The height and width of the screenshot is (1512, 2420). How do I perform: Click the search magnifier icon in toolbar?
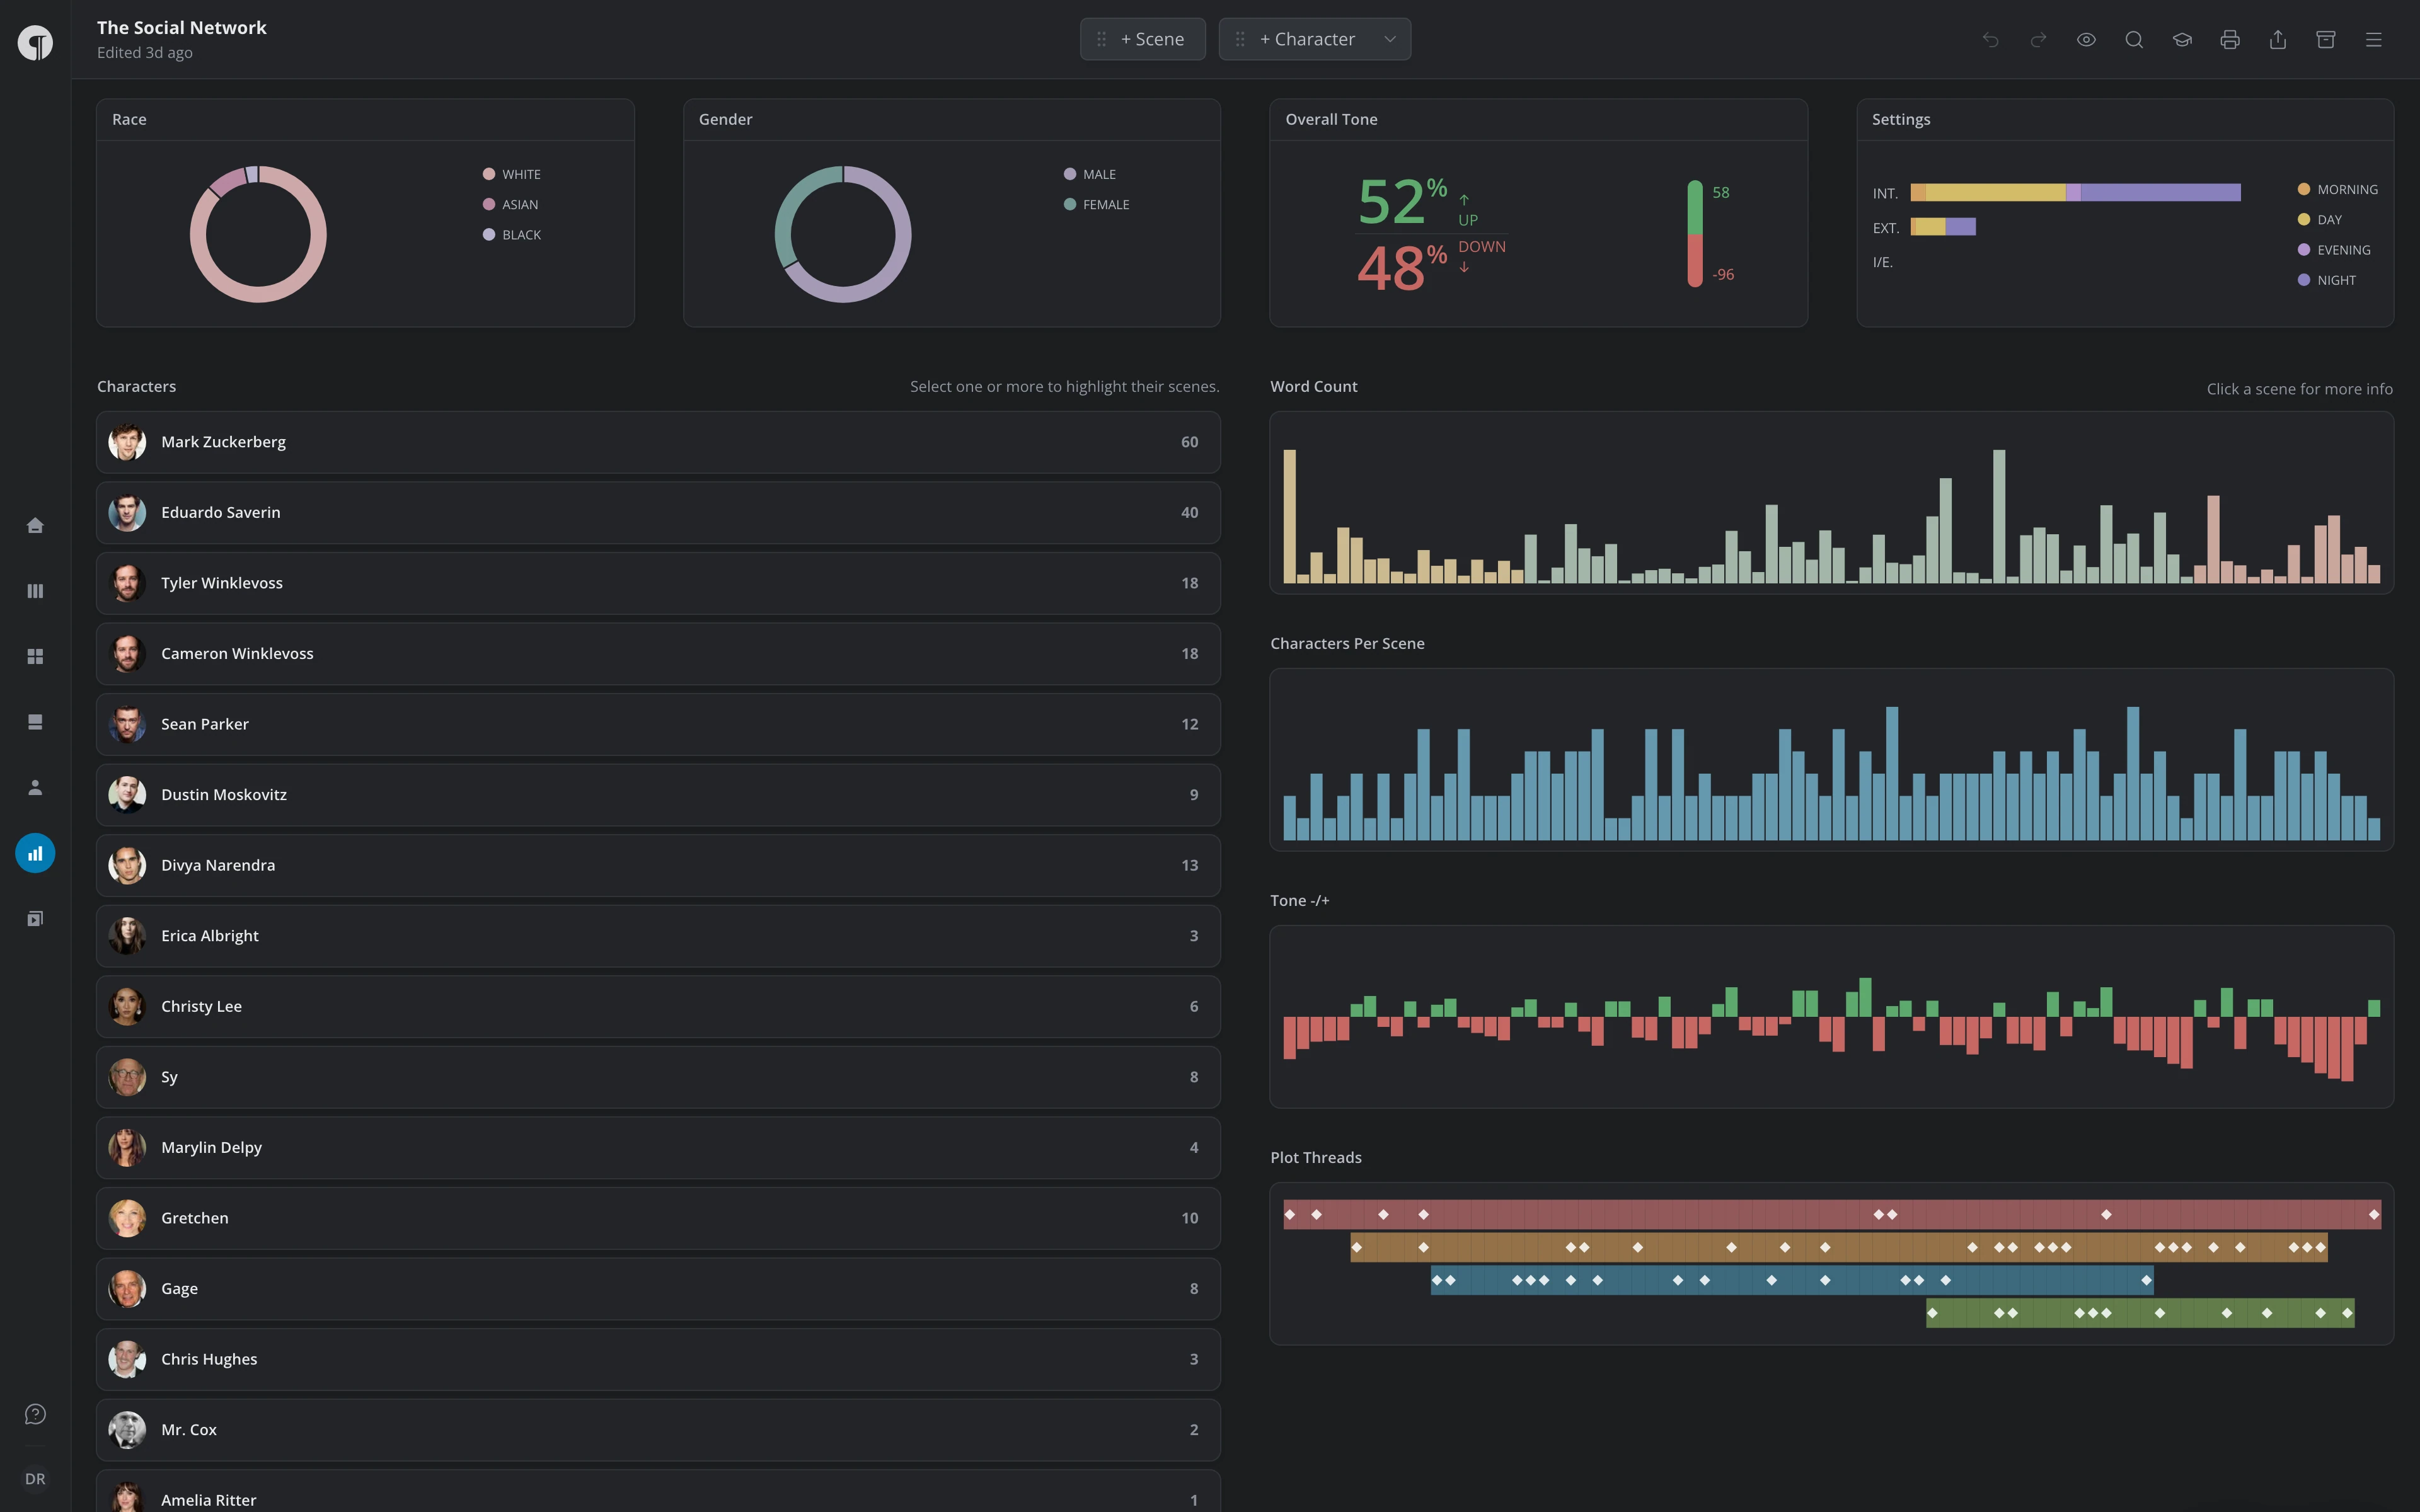click(x=2134, y=39)
